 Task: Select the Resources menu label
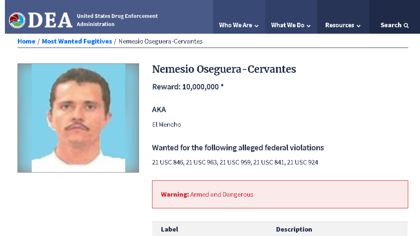[339, 25]
